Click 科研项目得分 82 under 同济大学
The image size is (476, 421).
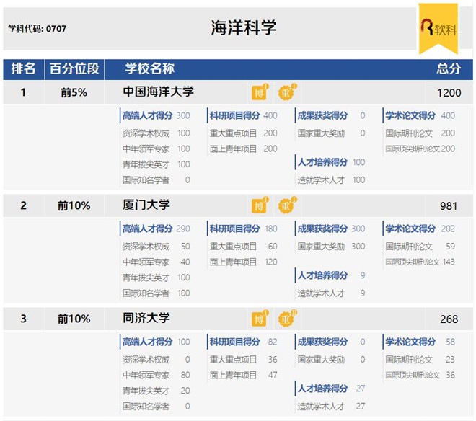coord(243,342)
